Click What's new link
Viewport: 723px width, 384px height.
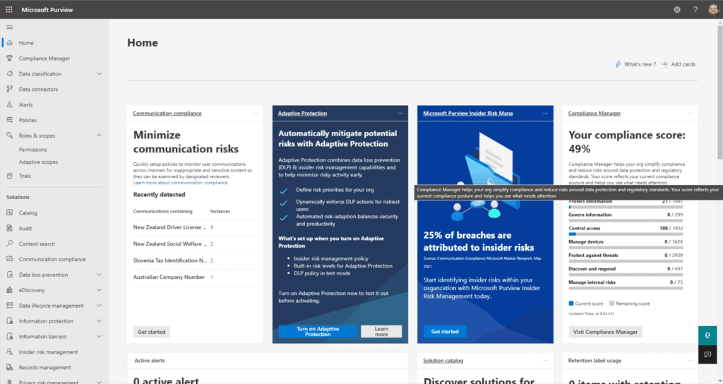635,64
